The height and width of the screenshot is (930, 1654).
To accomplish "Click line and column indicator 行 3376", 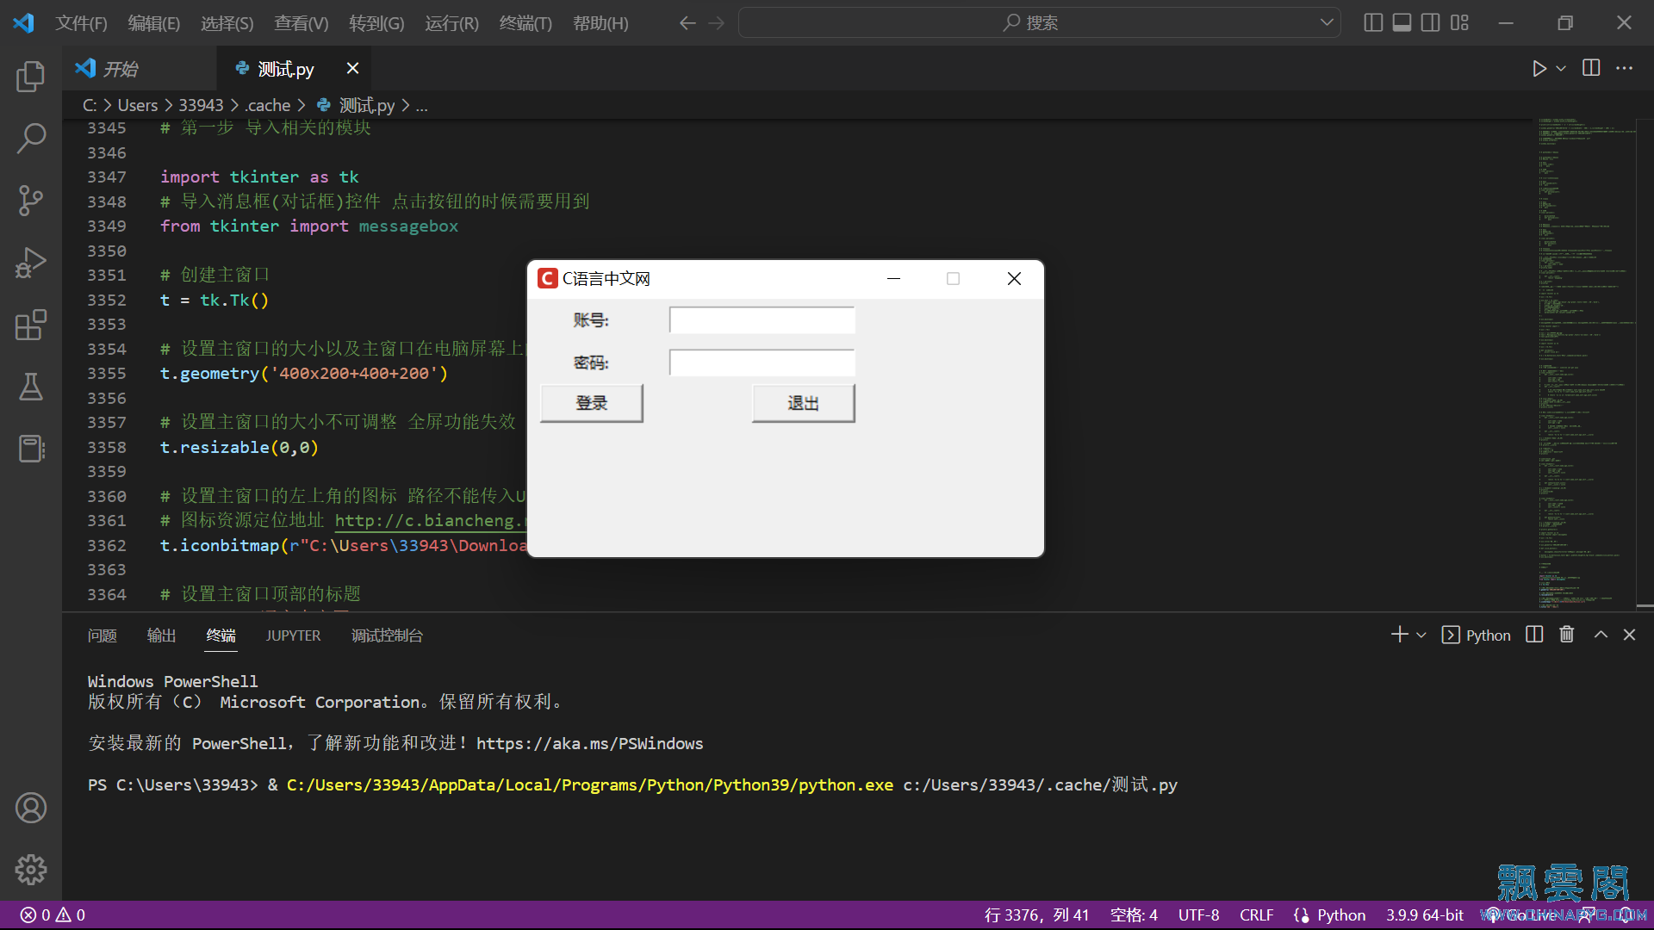I will tap(1036, 914).
